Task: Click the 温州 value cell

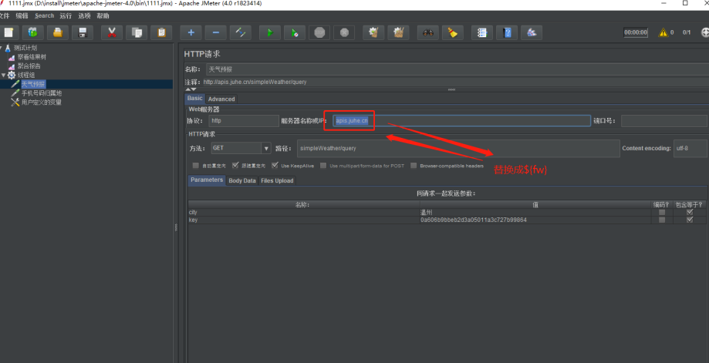Action: click(x=535, y=212)
